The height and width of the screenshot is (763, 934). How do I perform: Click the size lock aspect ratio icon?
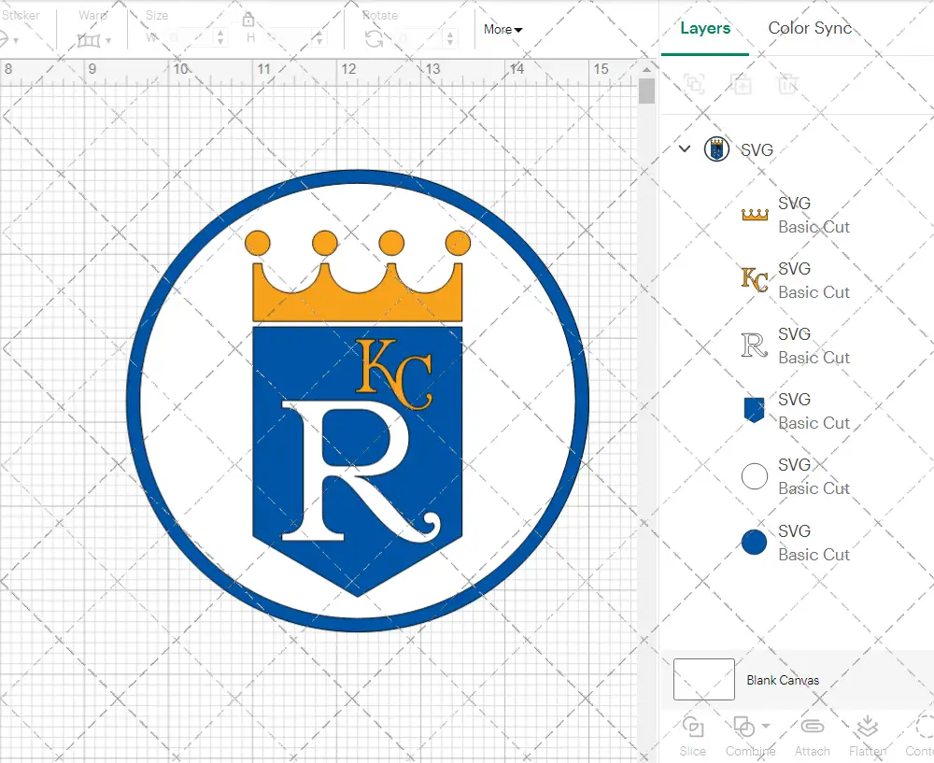pyautogui.click(x=248, y=19)
